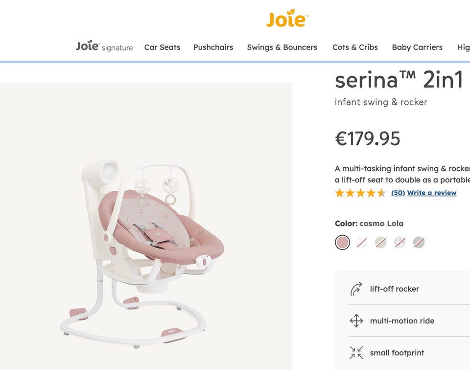Click the orange Joie logo
Viewport: 470px width, 371px height.
[287, 19]
